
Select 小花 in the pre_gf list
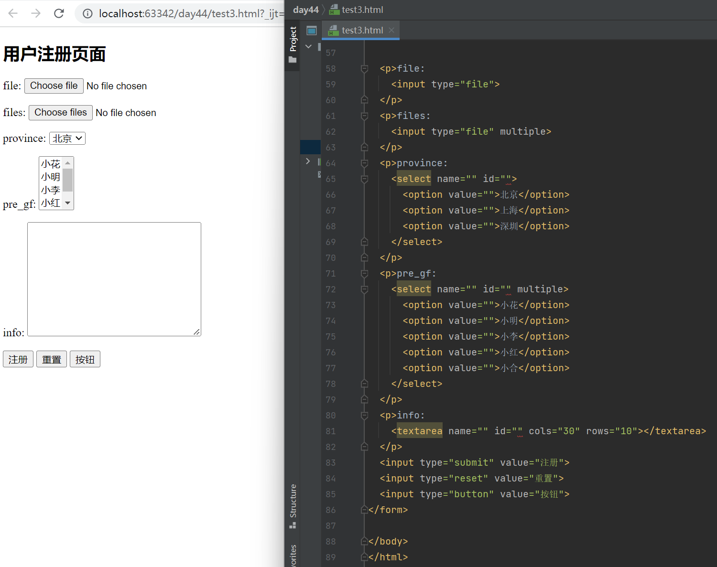point(51,164)
